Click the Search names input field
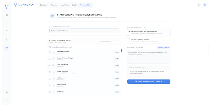 (109, 42)
